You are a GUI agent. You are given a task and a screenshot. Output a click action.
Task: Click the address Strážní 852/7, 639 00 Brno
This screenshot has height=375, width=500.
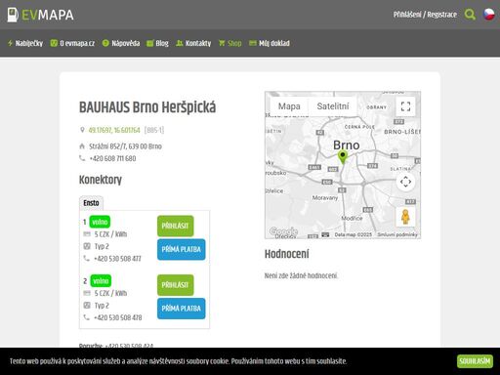(125, 146)
